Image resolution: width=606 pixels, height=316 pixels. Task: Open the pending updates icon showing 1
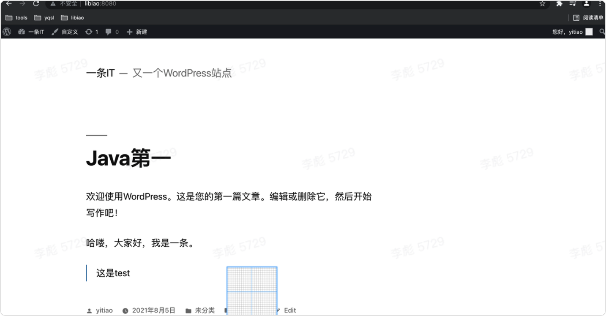click(x=91, y=32)
